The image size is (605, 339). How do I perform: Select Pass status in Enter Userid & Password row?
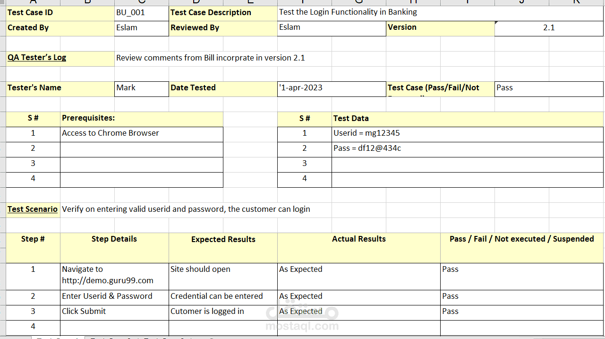[x=522, y=297]
